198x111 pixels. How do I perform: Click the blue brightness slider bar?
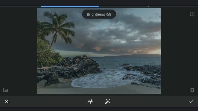[70, 6]
